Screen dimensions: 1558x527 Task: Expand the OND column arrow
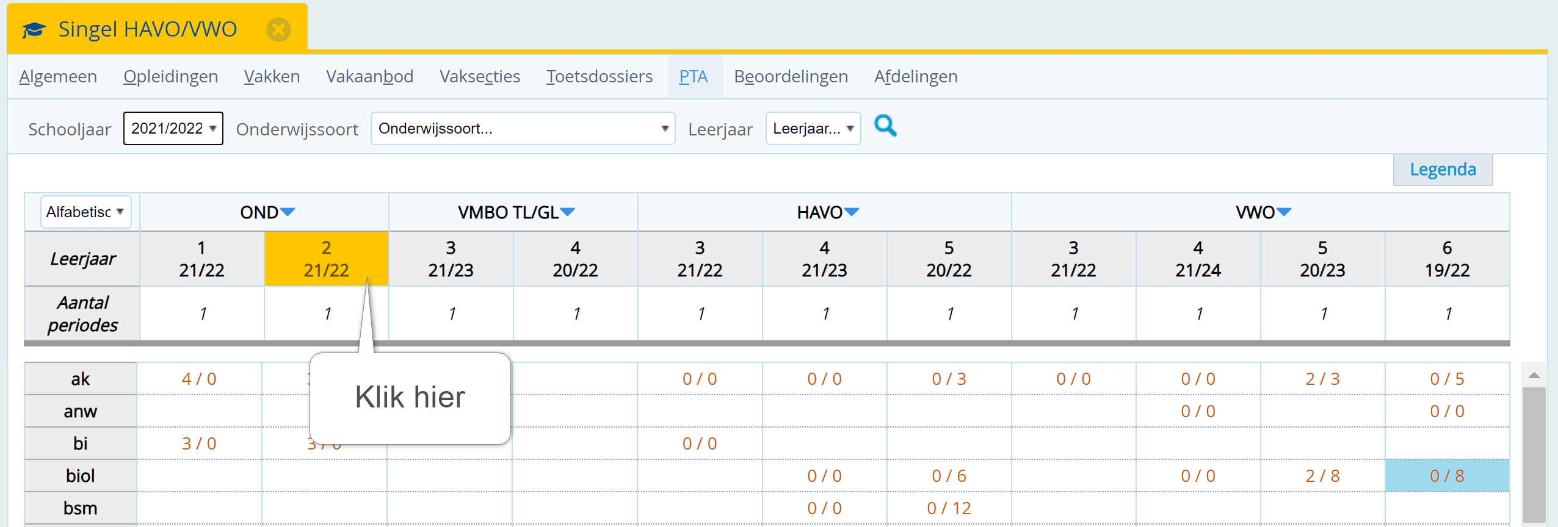(288, 212)
